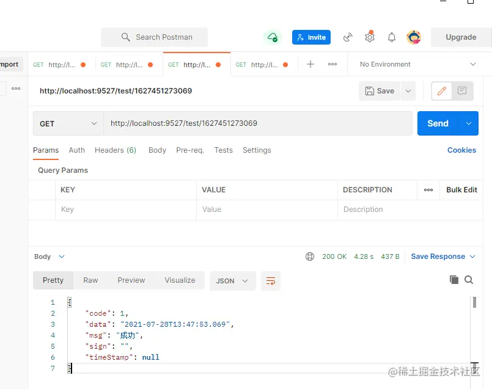Open the JSON format dropdown
Screen dimensions: 492x389
[x=232, y=281]
